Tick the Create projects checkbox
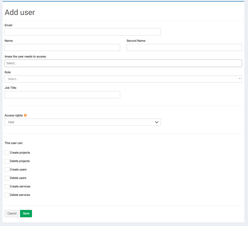This screenshot has width=248, height=226. 7,152
